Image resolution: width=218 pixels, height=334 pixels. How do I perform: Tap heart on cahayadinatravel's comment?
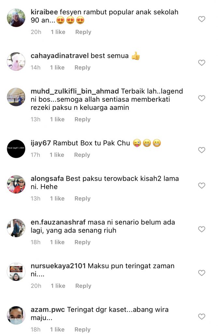pos(202,63)
